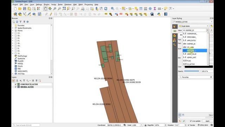Toggle the Live update checkbox
225x127 pixels.
191,121
